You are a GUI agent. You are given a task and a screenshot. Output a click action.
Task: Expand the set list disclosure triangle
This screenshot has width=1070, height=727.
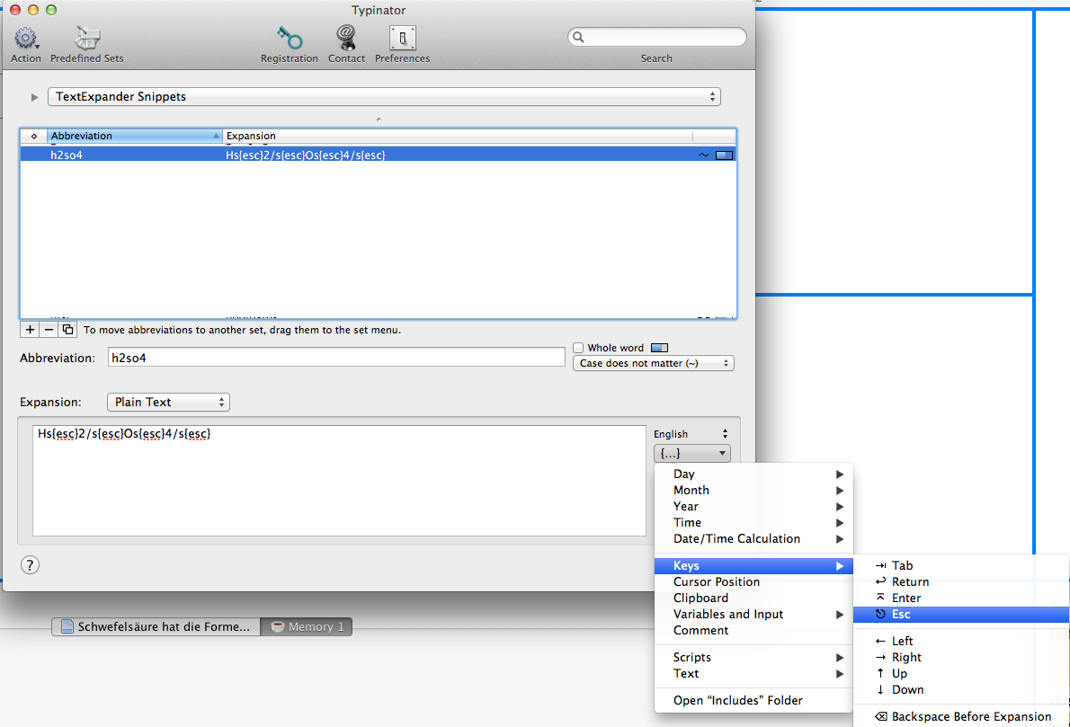[x=35, y=97]
